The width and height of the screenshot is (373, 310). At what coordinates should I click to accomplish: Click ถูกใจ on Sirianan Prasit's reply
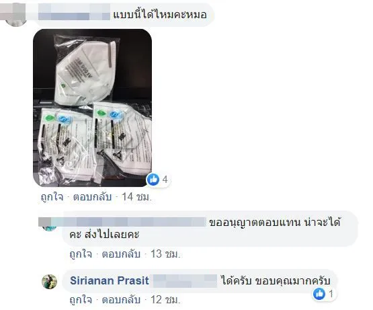pyautogui.click(x=81, y=300)
